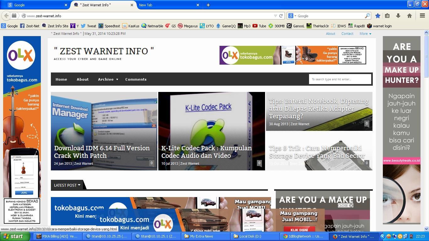429x241 pixels.
Task: Open the Mp3 bookmark
Action: click(x=244, y=26)
